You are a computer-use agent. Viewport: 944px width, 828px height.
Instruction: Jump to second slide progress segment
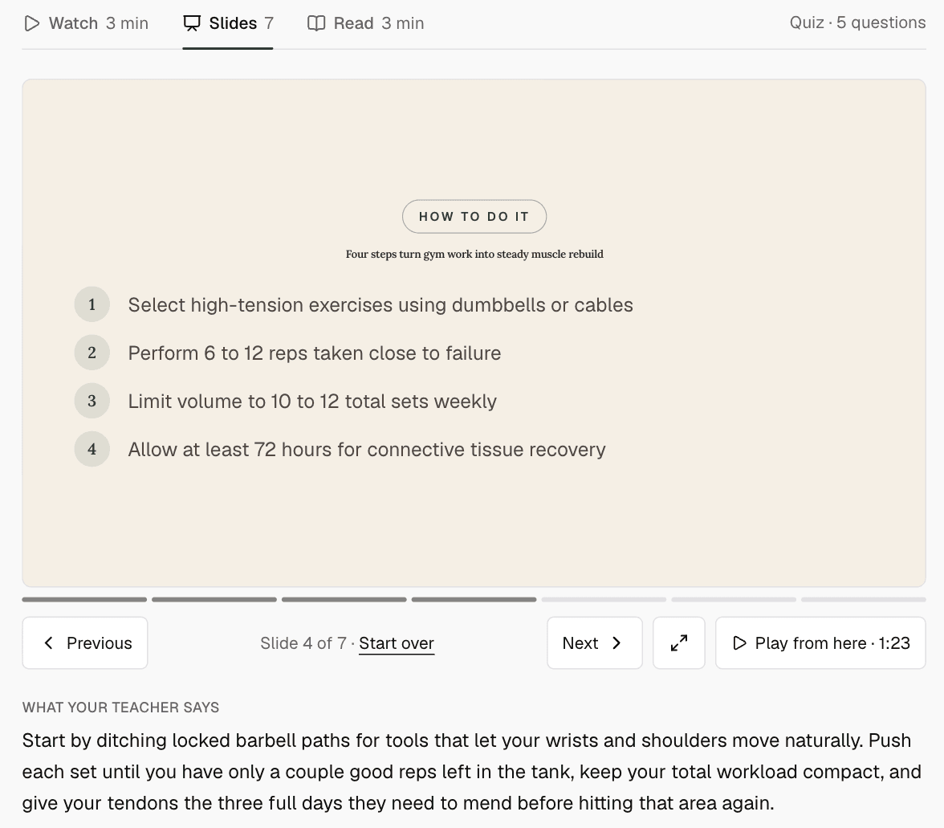click(214, 600)
